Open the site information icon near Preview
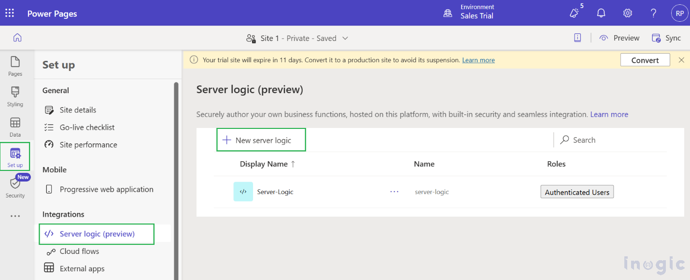The height and width of the screenshot is (280, 690). (x=577, y=37)
